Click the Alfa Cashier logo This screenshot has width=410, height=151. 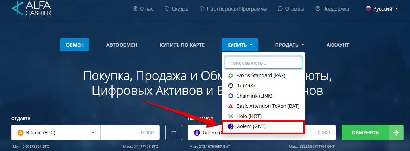point(31,9)
